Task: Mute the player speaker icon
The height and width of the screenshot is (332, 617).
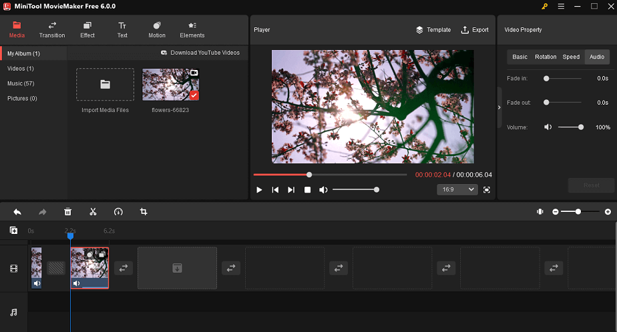Action: [323, 190]
